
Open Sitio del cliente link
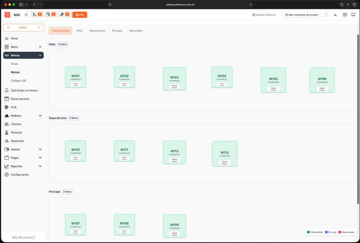point(23,237)
